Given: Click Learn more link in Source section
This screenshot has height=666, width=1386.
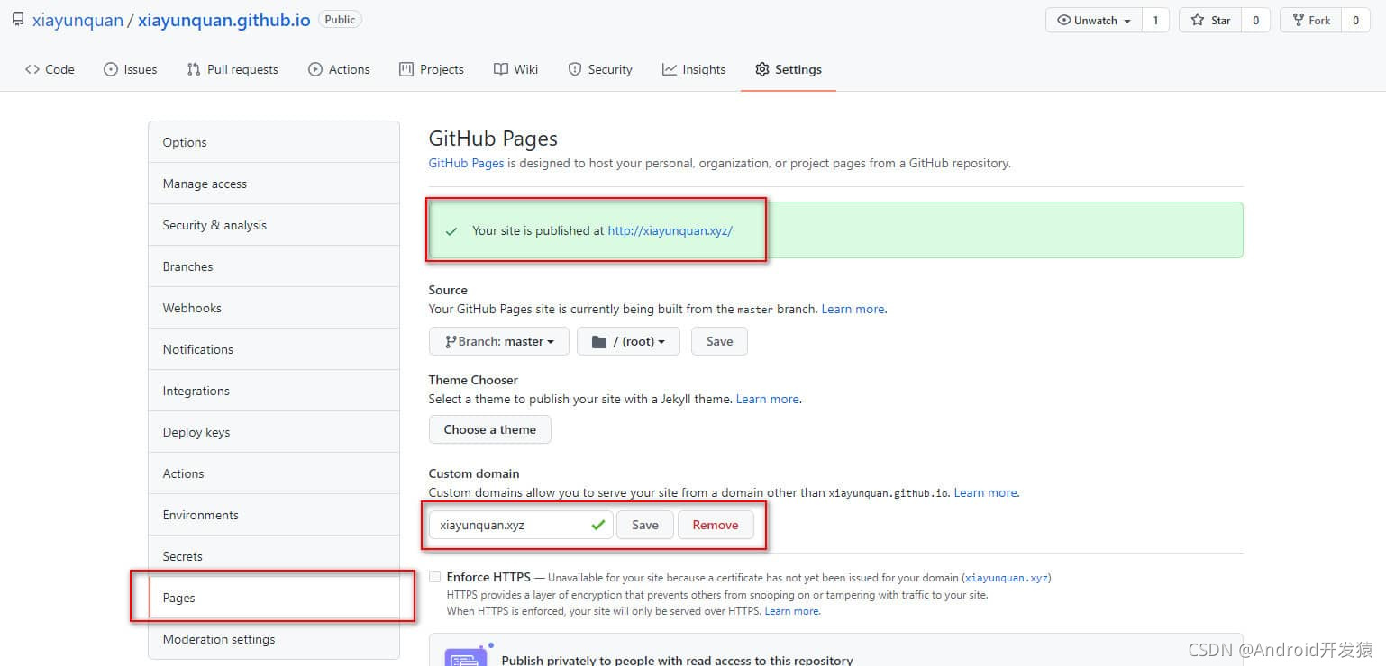Looking at the screenshot, I should [853, 309].
